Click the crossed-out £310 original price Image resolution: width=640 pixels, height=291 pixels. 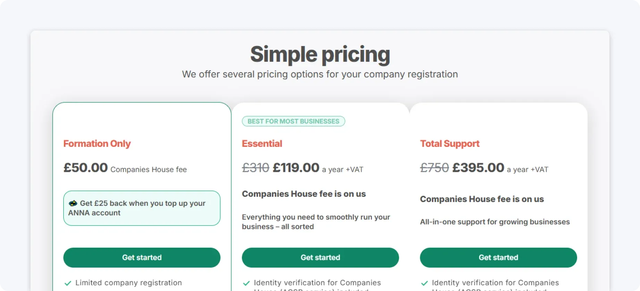(255, 168)
